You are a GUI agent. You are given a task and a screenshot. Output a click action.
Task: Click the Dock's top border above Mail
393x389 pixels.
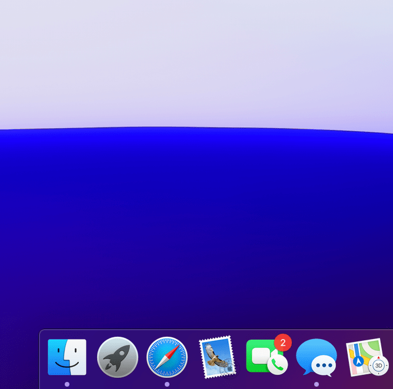217,330
